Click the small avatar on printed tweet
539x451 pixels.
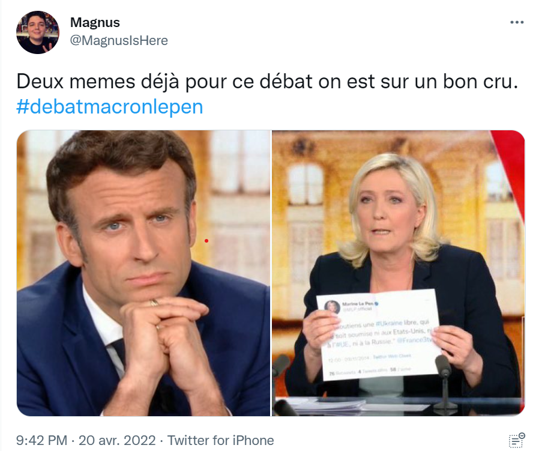pos(332,306)
